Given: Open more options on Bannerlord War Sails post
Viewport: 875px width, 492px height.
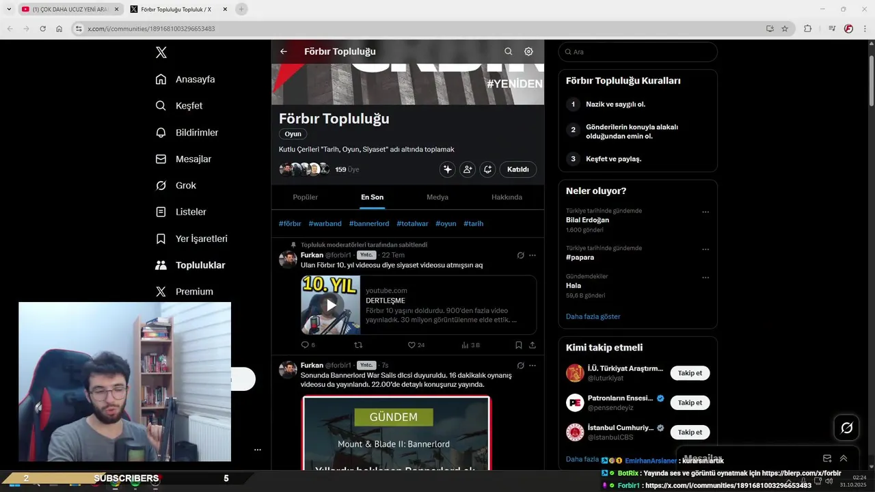Looking at the screenshot, I should pos(533,366).
